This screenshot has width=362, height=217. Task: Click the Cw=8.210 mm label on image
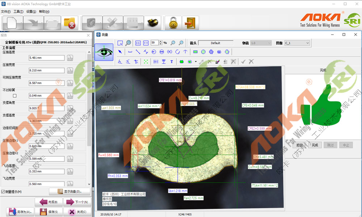point(199,98)
